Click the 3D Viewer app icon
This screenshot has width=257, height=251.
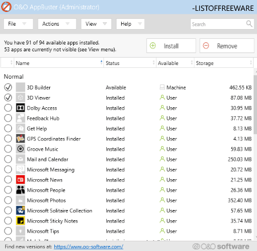(x=21, y=98)
